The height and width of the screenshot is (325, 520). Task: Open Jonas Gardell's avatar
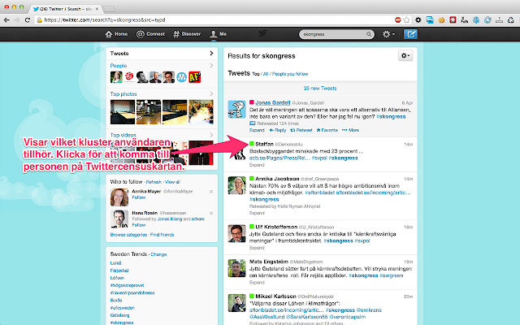[x=236, y=109]
